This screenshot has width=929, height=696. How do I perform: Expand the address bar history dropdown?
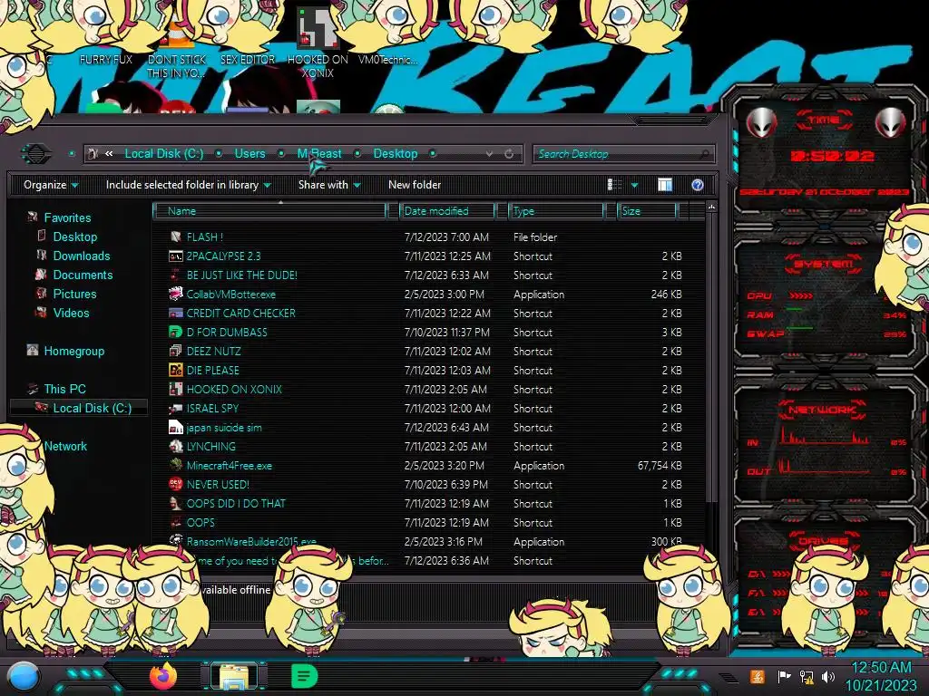point(489,154)
